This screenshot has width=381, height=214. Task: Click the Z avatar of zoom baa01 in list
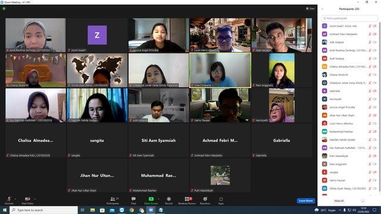coord(324,26)
